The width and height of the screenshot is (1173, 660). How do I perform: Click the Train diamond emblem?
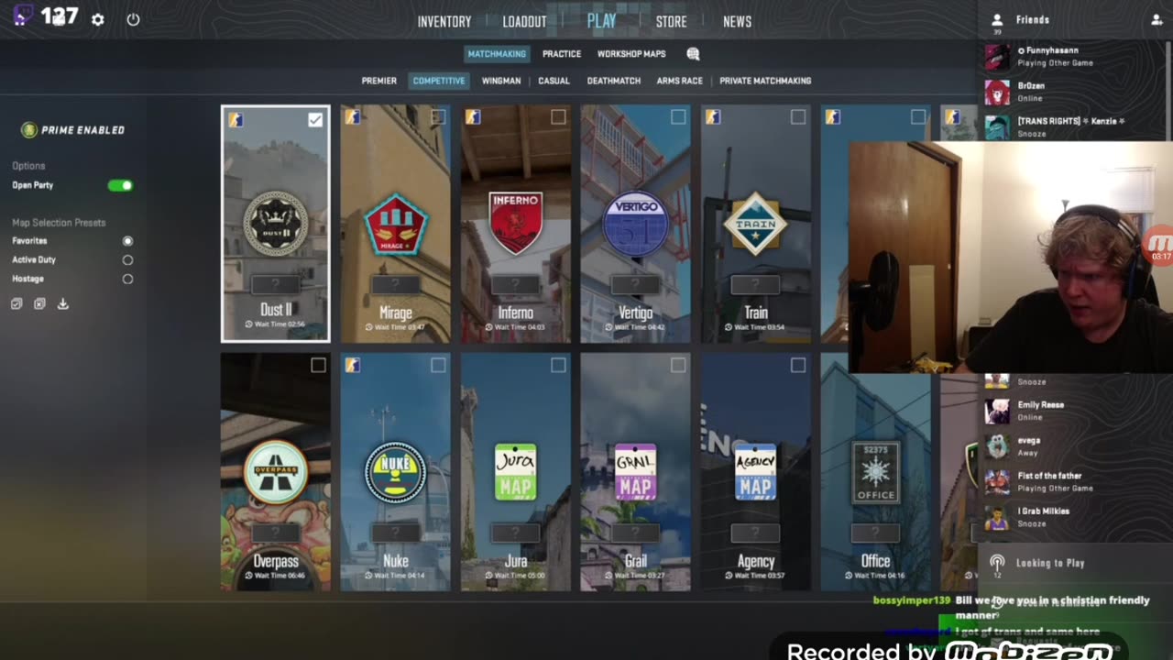click(756, 224)
